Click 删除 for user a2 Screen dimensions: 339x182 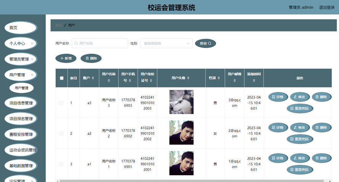[321, 128]
